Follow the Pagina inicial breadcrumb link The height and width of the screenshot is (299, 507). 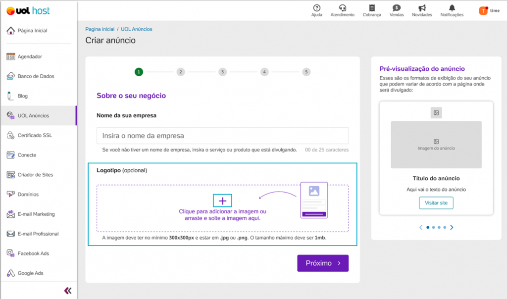(100, 29)
